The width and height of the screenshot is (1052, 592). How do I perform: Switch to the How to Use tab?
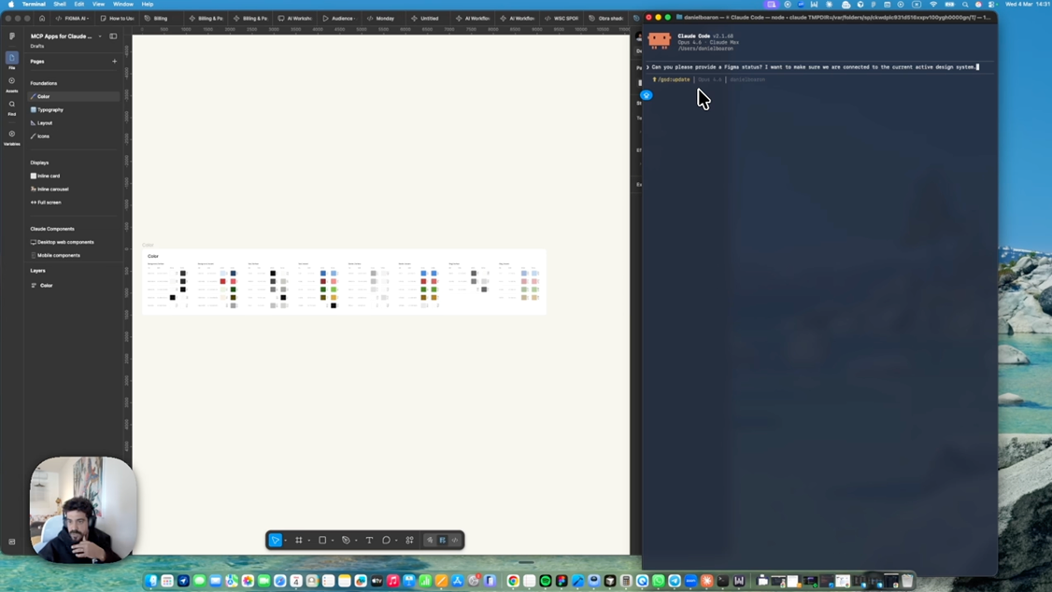tap(118, 18)
